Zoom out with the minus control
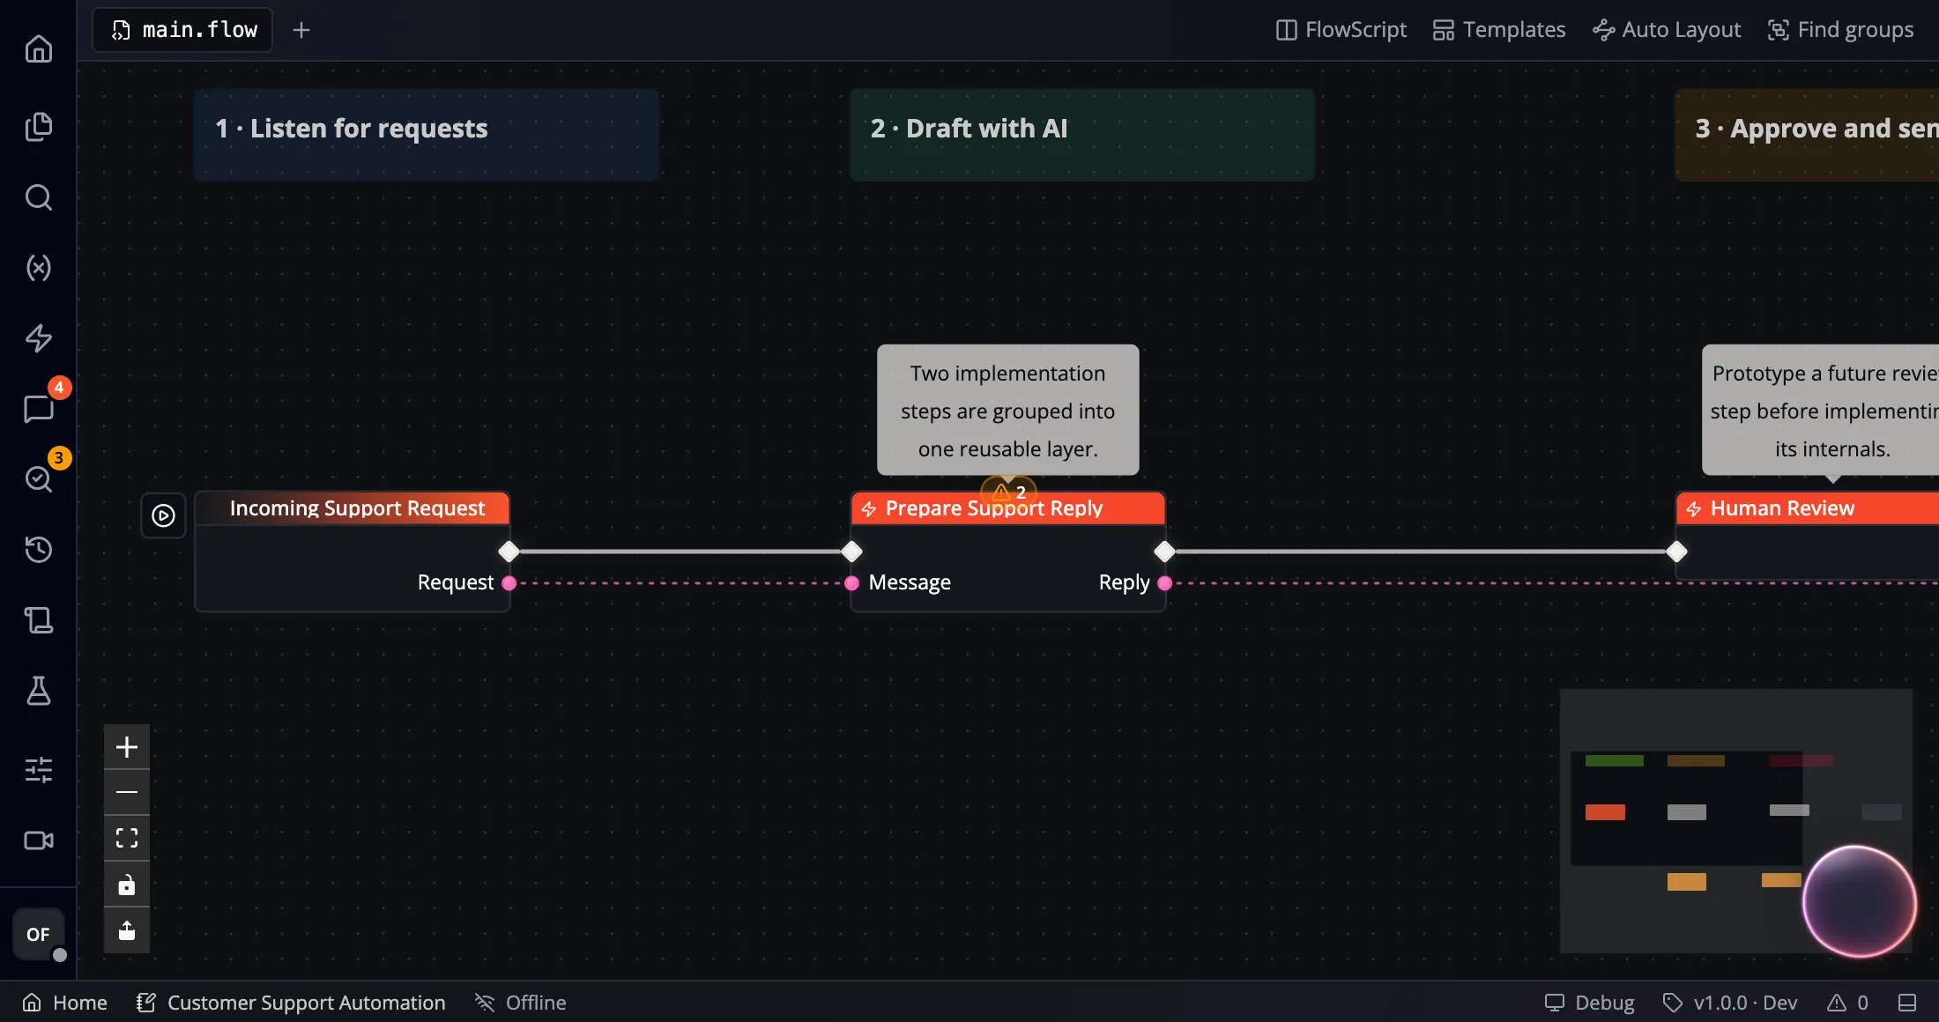This screenshot has height=1022, width=1939. [127, 792]
